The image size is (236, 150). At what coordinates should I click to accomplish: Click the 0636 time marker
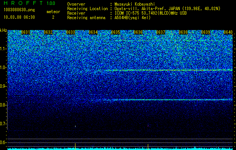(x=138, y=32)
